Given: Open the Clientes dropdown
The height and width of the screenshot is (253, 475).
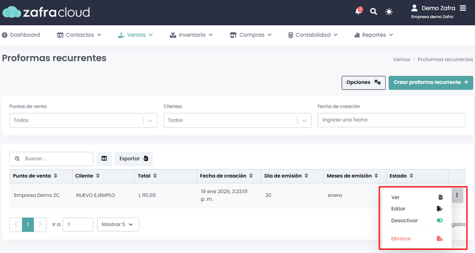Looking at the screenshot, I should pyautogui.click(x=237, y=120).
